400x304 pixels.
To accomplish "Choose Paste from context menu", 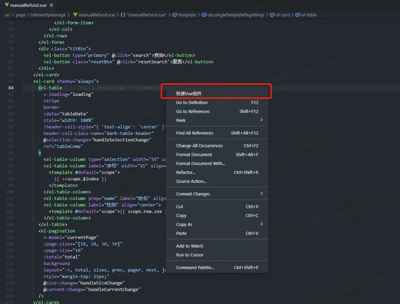I will [x=217, y=233].
